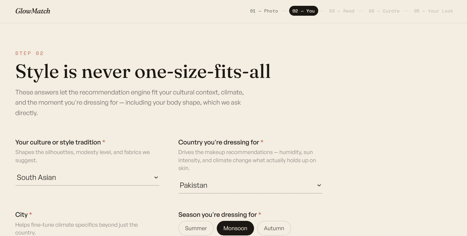Image resolution: width=467 pixels, height=236 pixels.
Task: Jump to step 03 Read
Action: point(342,11)
